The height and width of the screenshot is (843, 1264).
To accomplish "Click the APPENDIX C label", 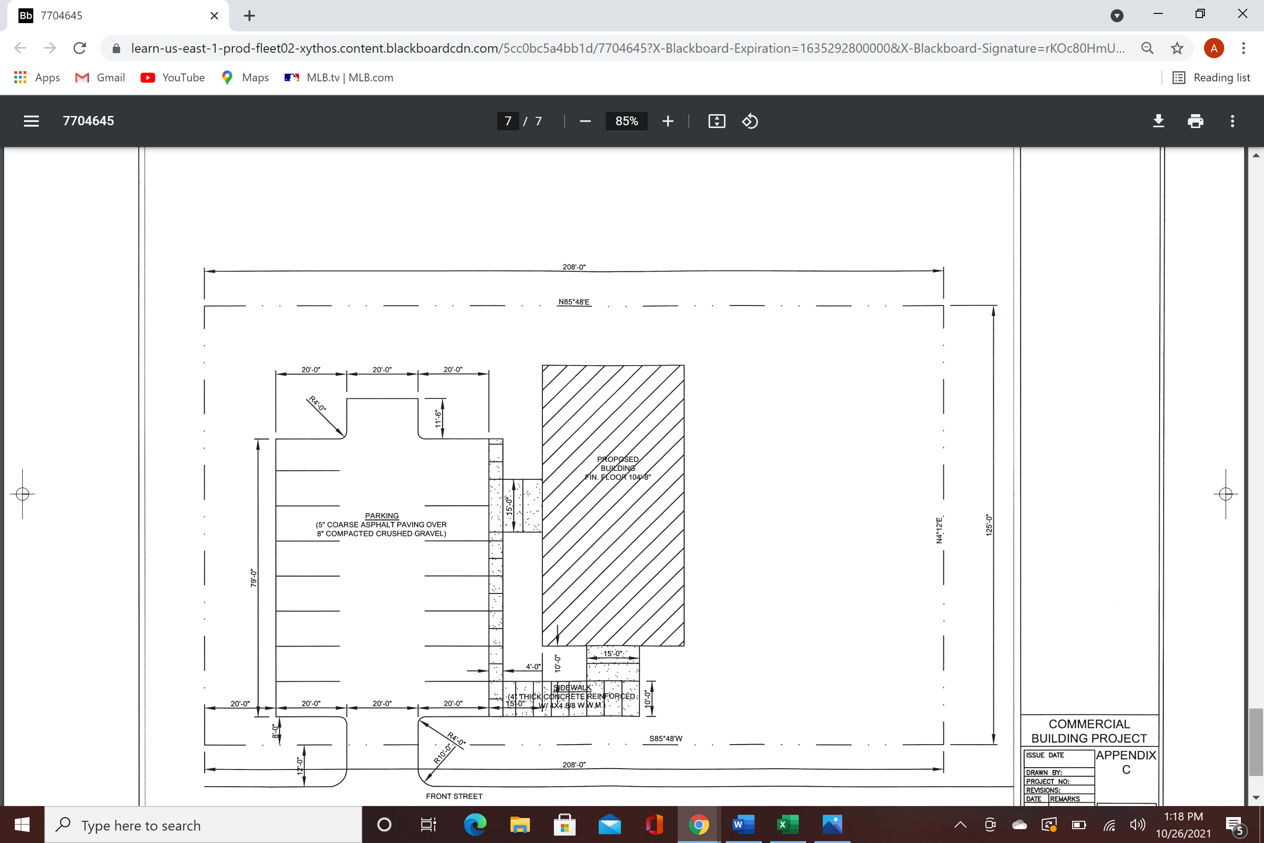I will 1126,763.
